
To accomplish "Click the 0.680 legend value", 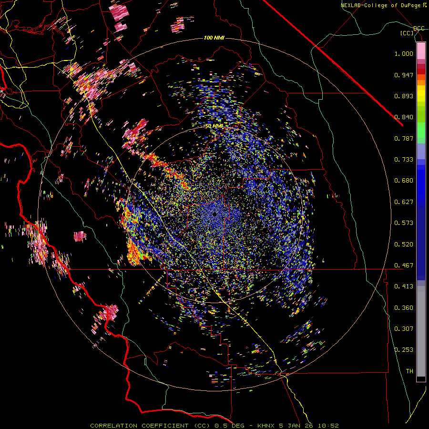I will pyautogui.click(x=404, y=181).
